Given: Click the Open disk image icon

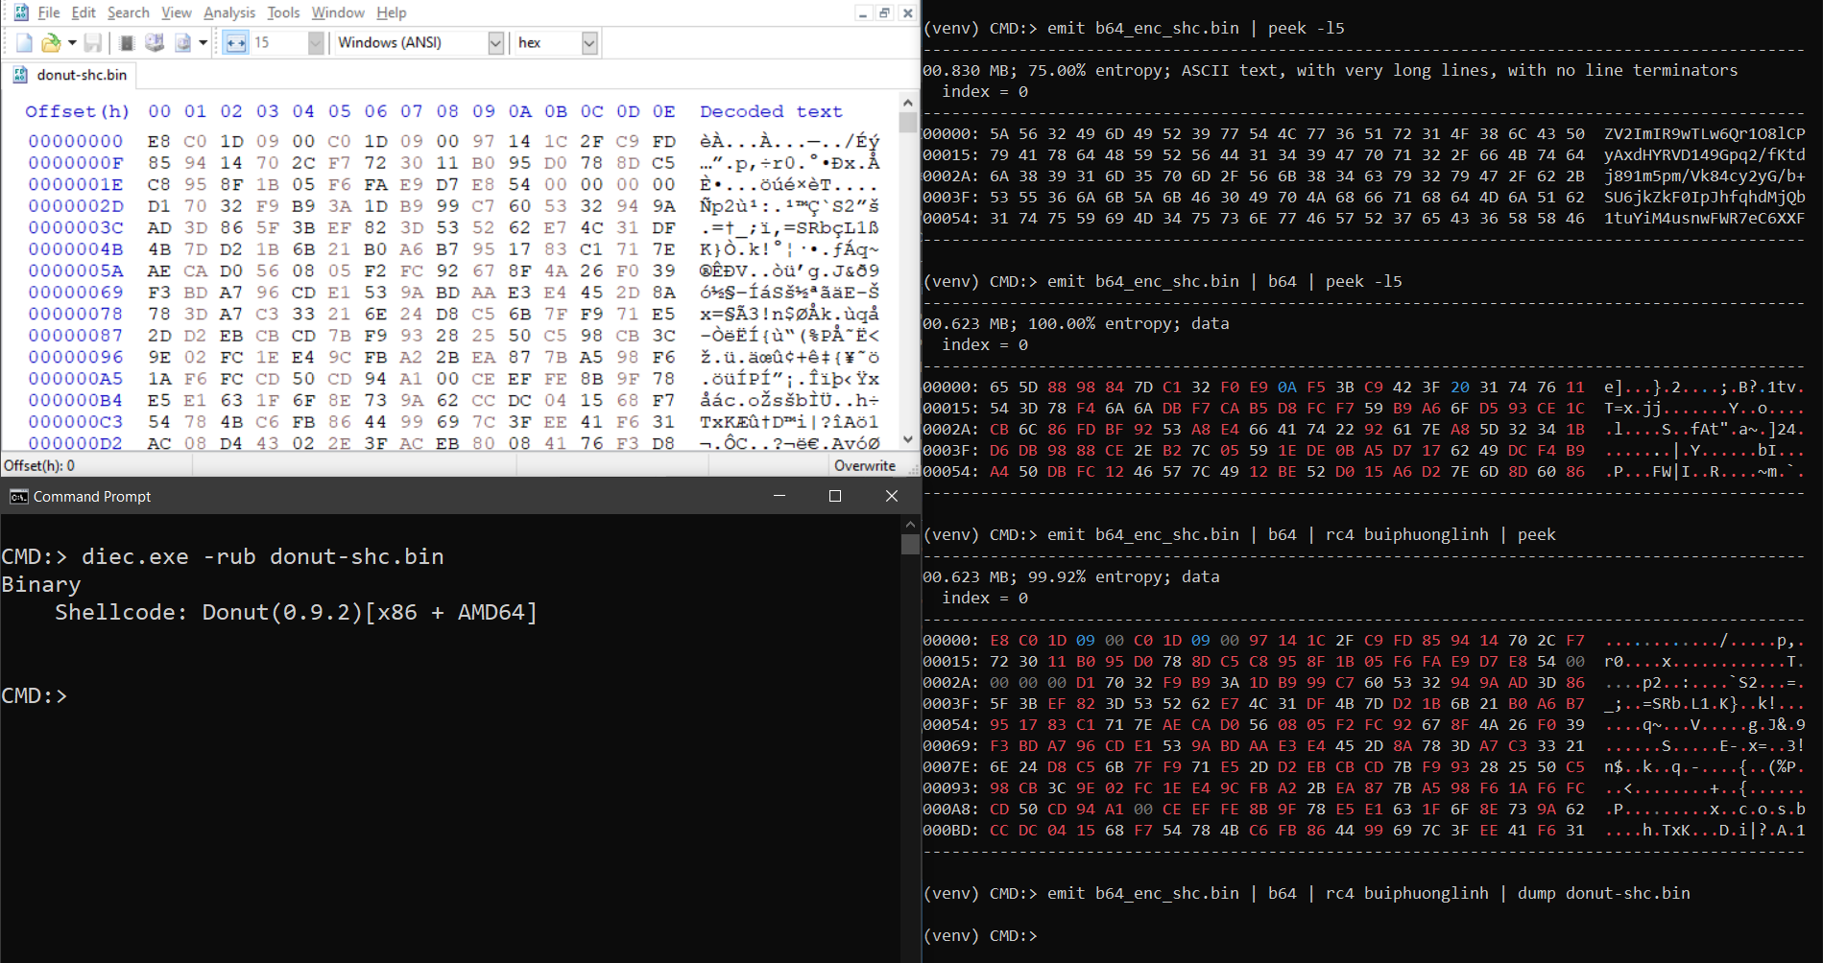Looking at the screenshot, I should (182, 42).
